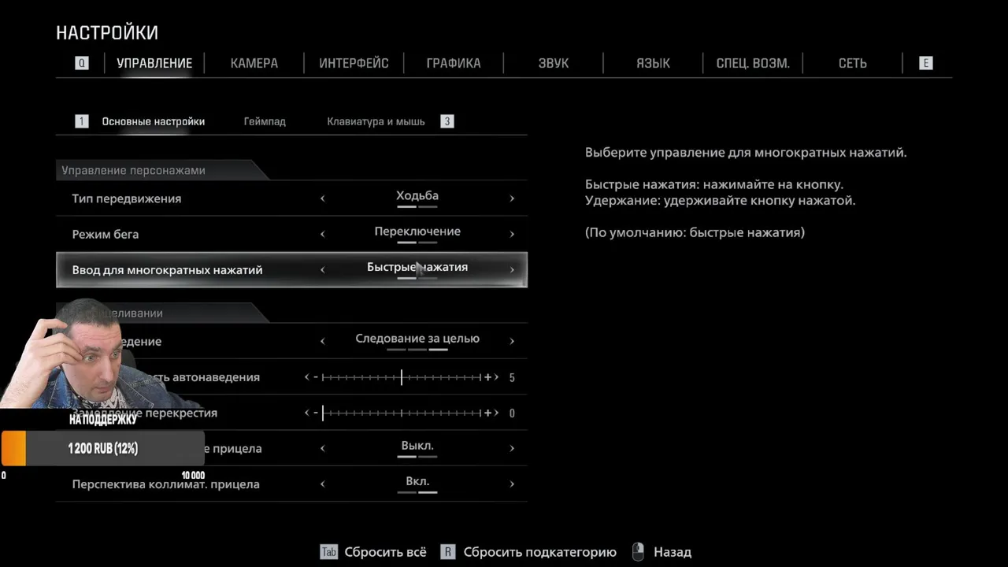Click right arrow for Режим бега

512,234
